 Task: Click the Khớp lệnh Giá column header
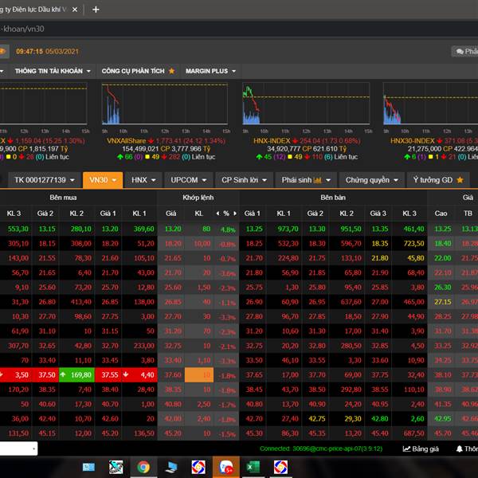coord(171,214)
